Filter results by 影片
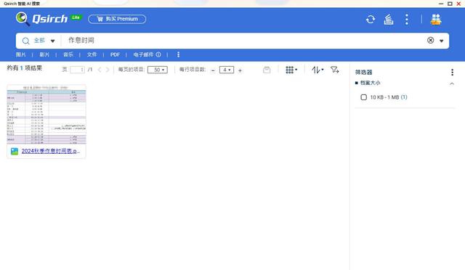Viewport: 465px width, 270px height. pyautogui.click(x=44, y=54)
